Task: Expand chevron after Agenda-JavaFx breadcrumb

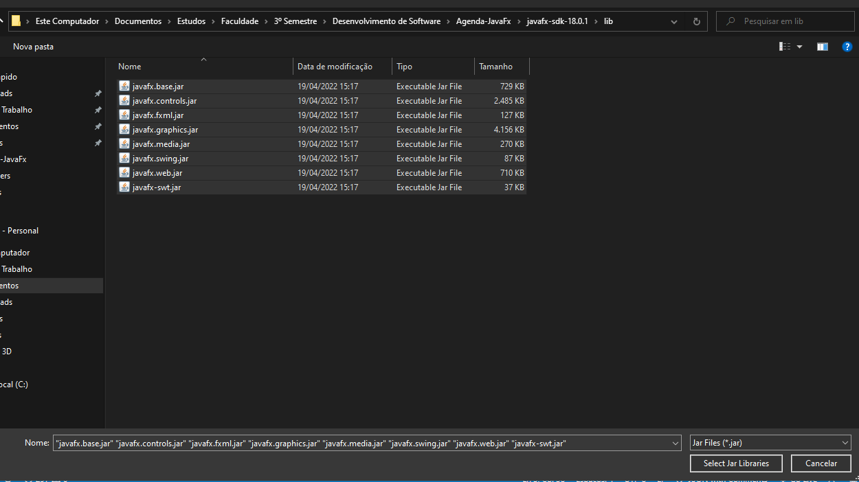Action: [x=519, y=21]
